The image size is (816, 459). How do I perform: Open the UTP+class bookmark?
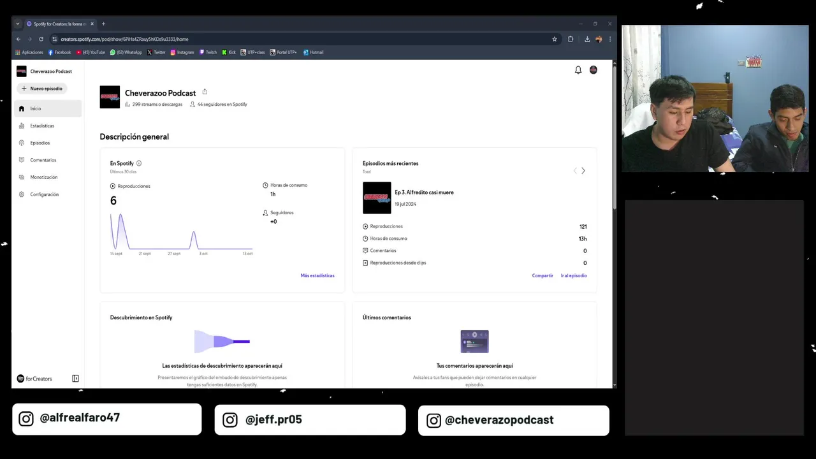coord(253,52)
